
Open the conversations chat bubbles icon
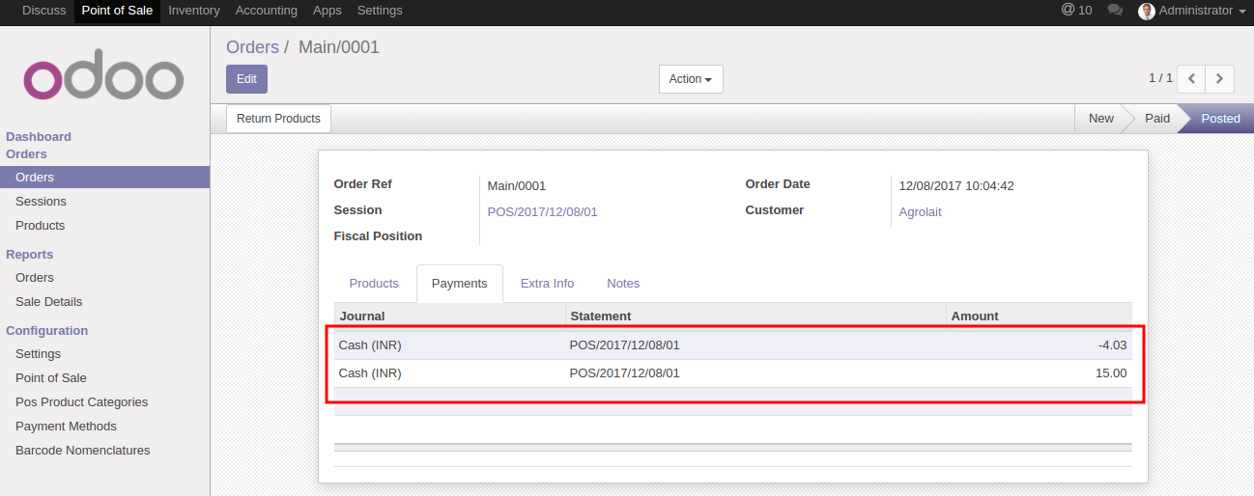coord(1115,11)
